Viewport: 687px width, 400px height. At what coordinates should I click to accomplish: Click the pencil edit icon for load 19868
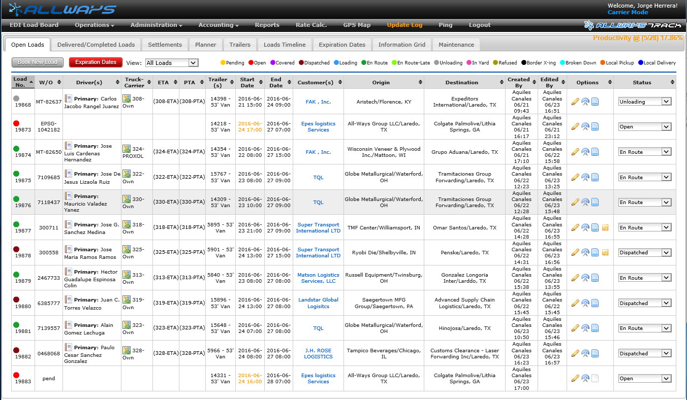coord(575,102)
